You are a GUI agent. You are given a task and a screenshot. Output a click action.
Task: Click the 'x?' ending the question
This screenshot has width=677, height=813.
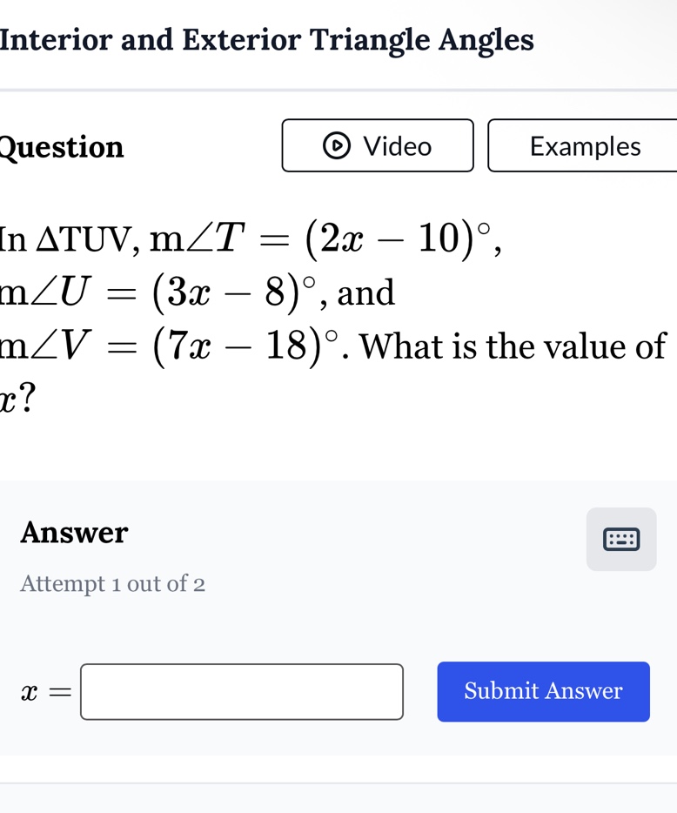17,400
